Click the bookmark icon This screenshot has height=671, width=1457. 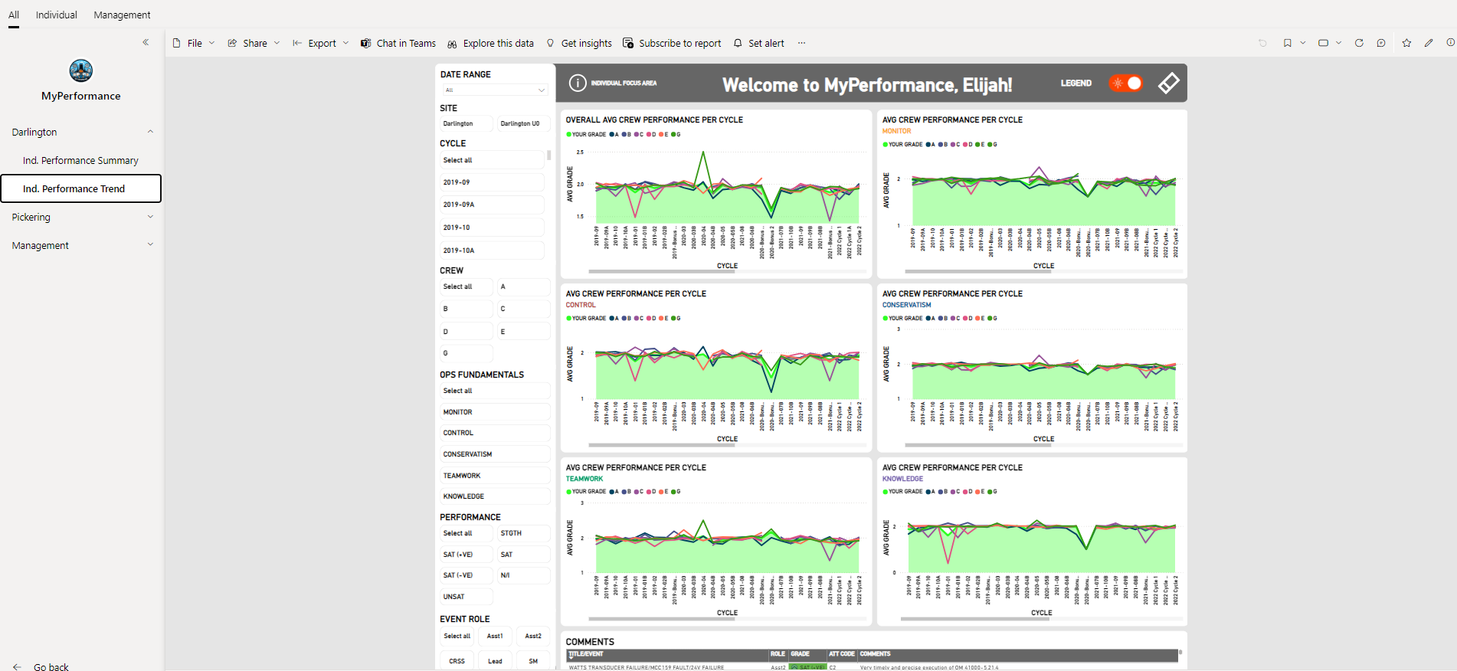[x=1288, y=44]
